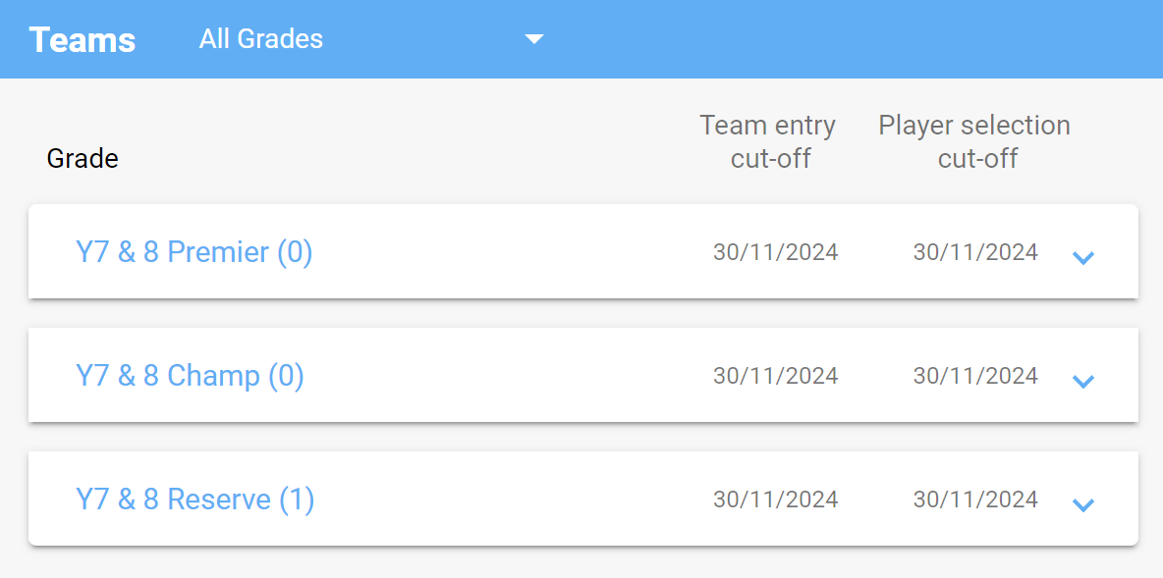
Task: Click Premier row team entry cut-off date
Action: pyautogui.click(x=776, y=252)
